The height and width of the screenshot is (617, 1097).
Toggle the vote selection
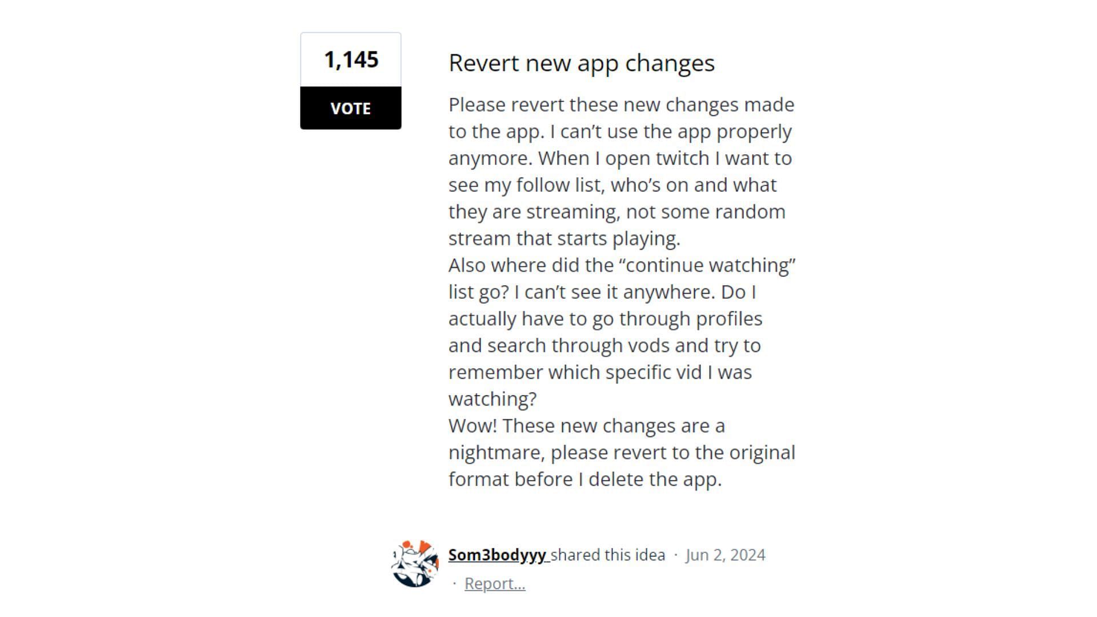point(351,108)
